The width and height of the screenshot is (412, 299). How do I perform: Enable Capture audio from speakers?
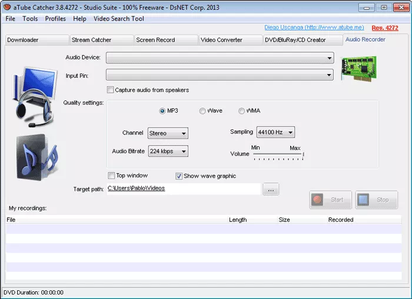111,90
